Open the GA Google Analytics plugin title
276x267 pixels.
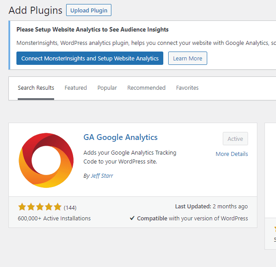(x=120, y=137)
